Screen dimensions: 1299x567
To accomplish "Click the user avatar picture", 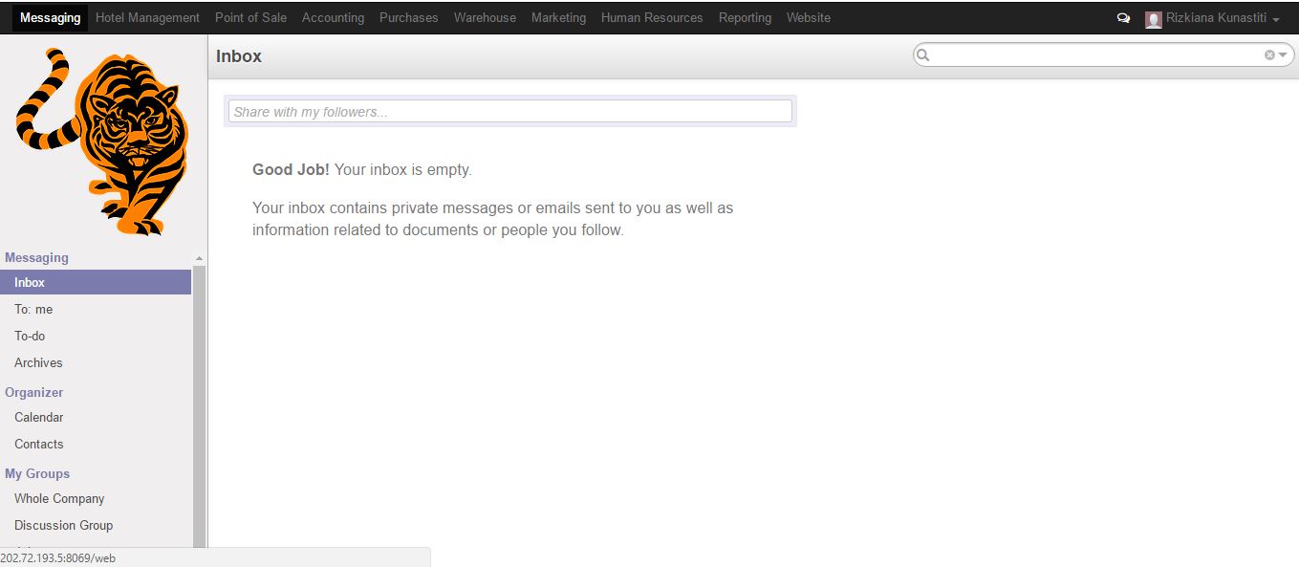I will (x=1154, y=19).
